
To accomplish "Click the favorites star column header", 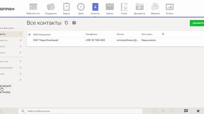I will tap(163, 34).
